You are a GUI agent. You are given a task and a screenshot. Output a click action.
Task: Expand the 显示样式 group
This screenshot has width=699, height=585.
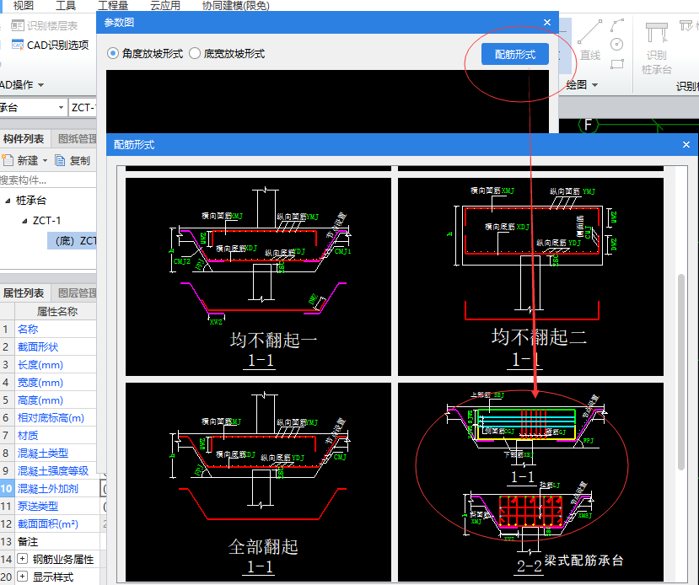coord(22,577)
